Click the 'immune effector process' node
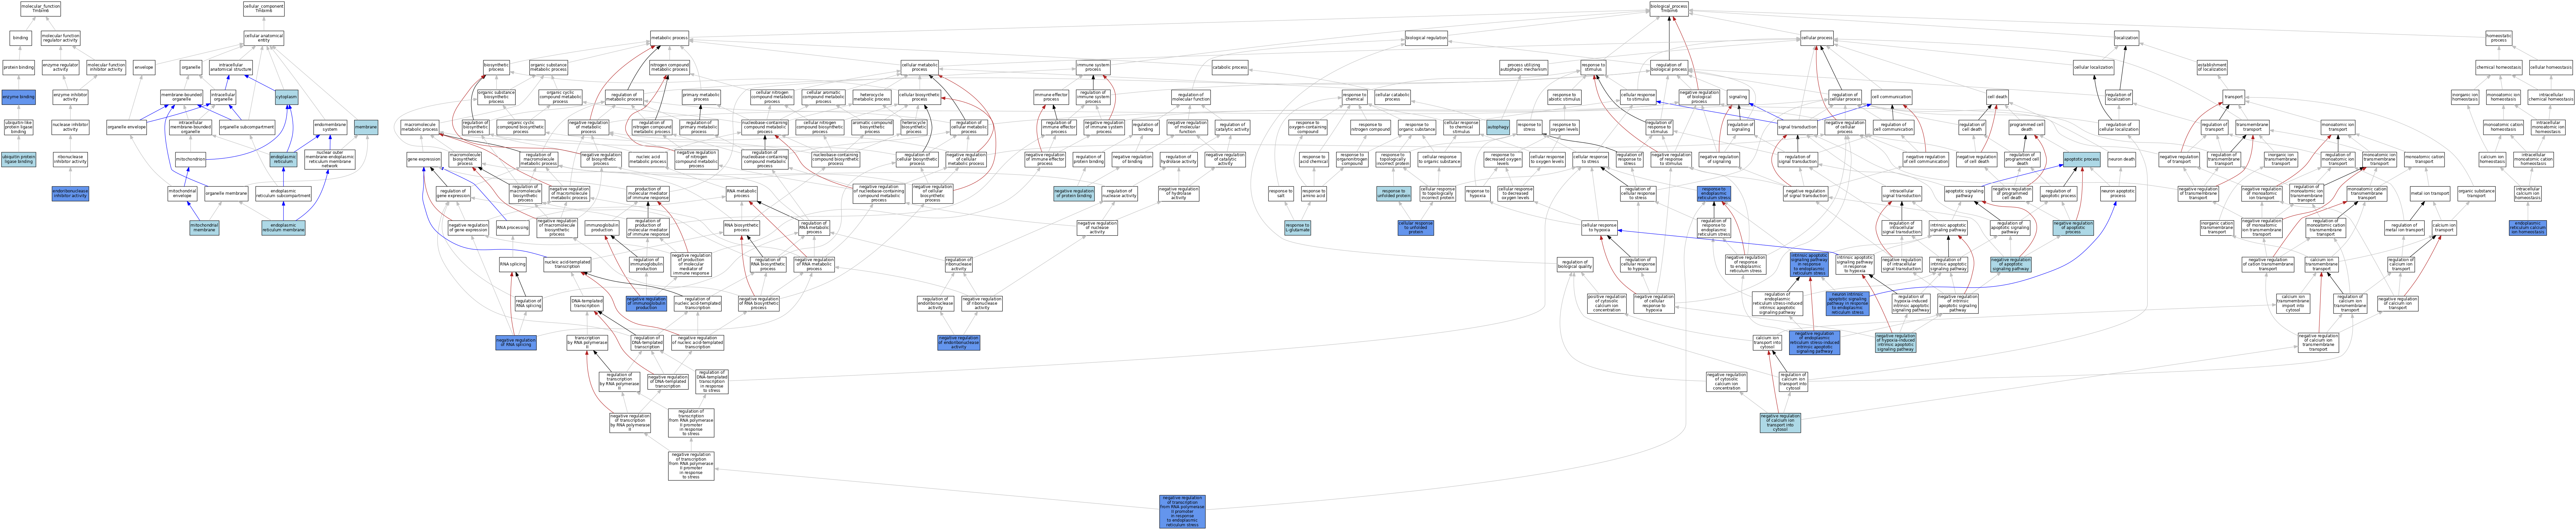The image size is (2576, 530). point(1051,97)
